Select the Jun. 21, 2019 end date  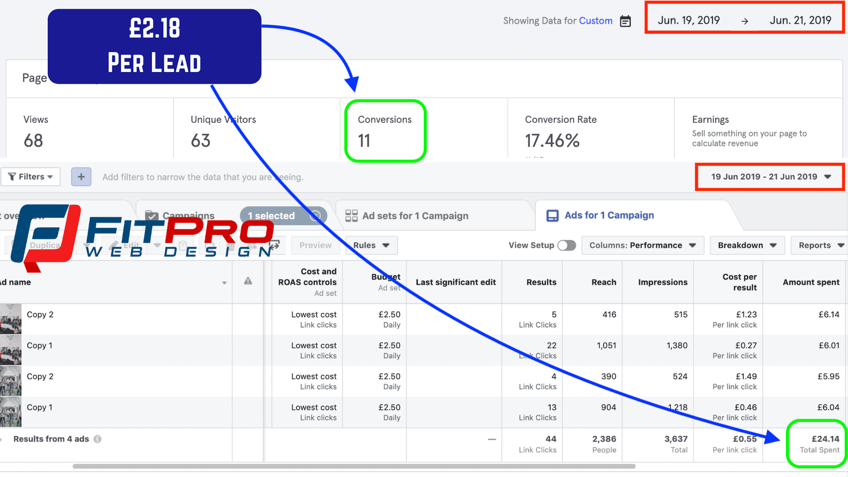click(800, 20)
